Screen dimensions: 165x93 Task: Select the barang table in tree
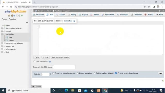coord(11,40)
